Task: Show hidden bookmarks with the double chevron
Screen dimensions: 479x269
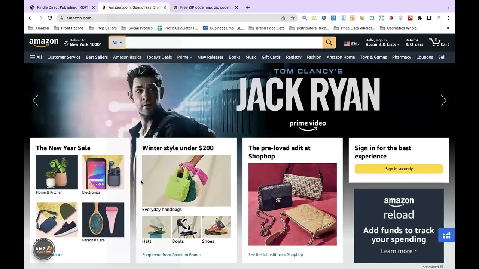Action: coord(448,28)
